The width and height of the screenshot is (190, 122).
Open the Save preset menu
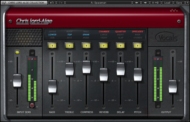(179, 3)
